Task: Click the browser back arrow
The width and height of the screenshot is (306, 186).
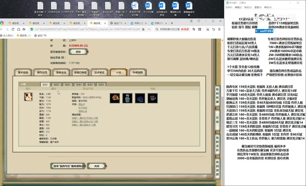Action: coord(2,29)
